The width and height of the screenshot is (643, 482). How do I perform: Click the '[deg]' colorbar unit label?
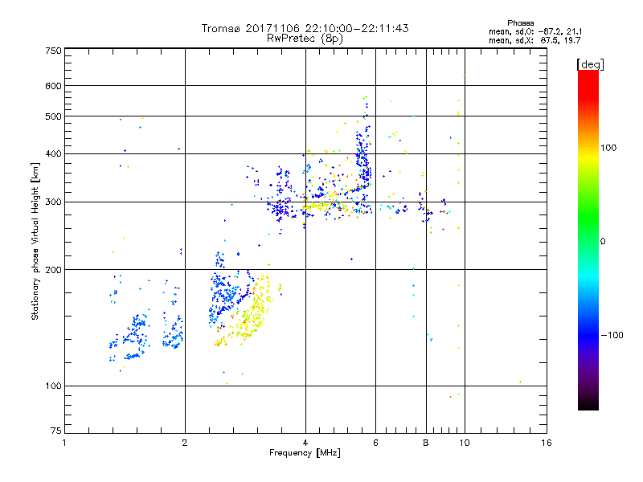tap(590, 64)
